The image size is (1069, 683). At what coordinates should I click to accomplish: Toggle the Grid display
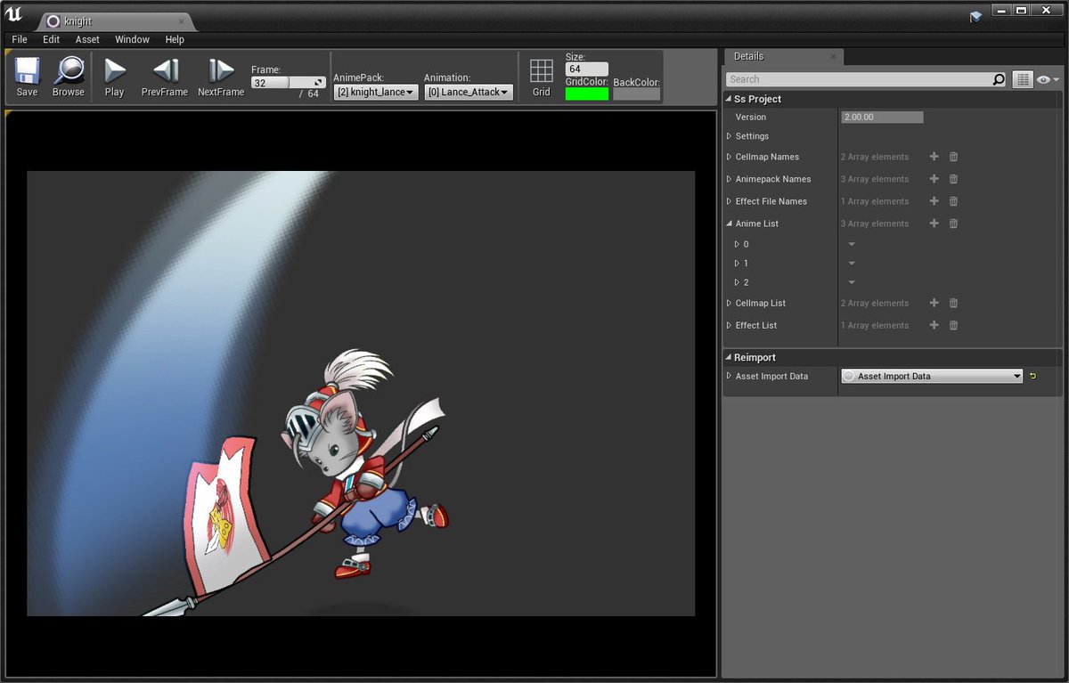click(x=542, y=77)
